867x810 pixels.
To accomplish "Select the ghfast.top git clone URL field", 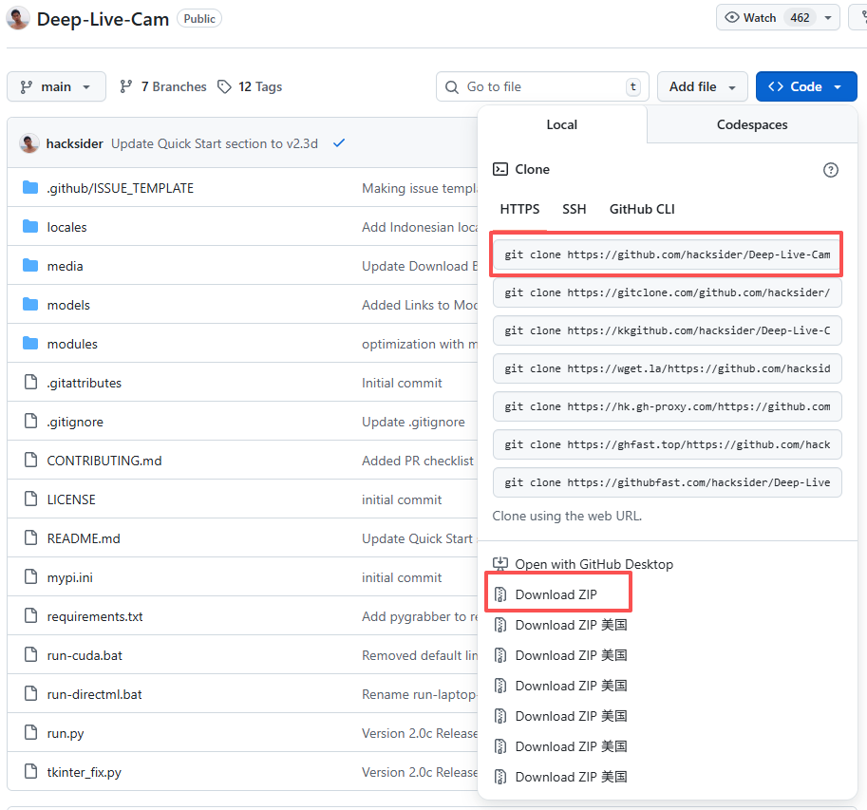I will 667,444.
